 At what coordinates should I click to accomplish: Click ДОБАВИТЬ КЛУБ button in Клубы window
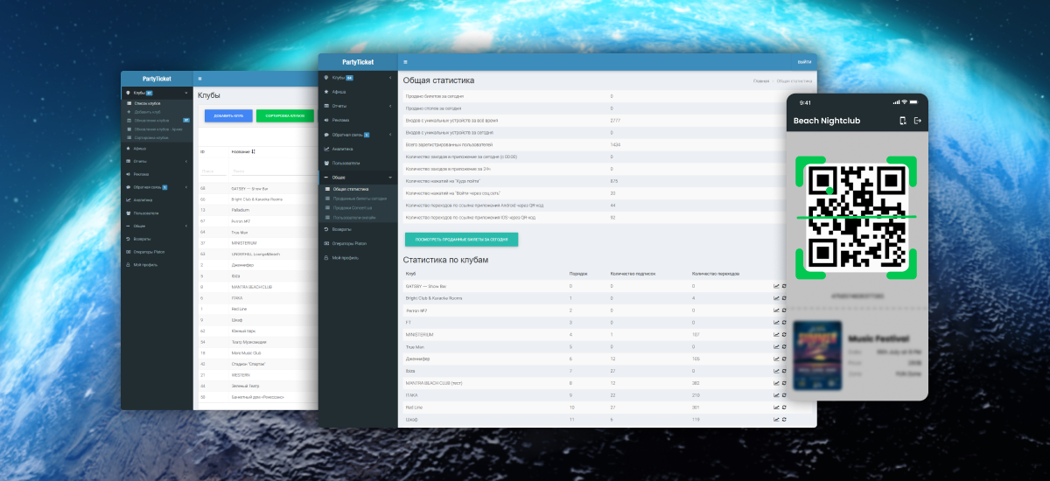coord(228,115)
